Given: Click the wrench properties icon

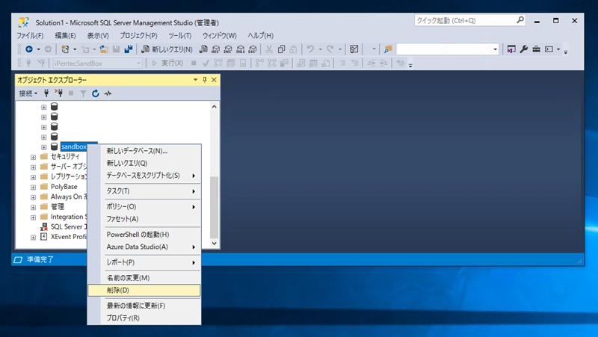Looking at the screenshot, I should coord(524,49).
